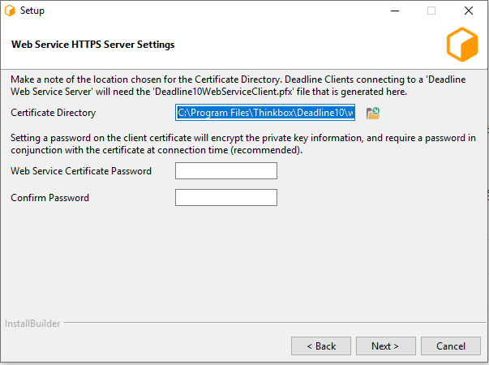Click the Setup title text in the title bar

tap(32, 11)
